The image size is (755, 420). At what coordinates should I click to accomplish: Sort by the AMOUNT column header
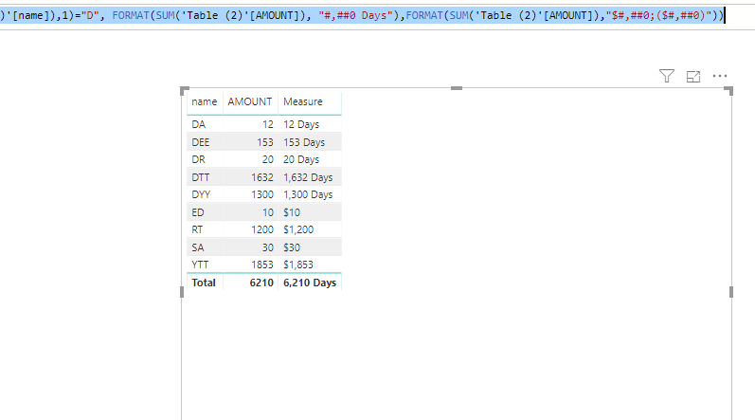pos(250,101)
